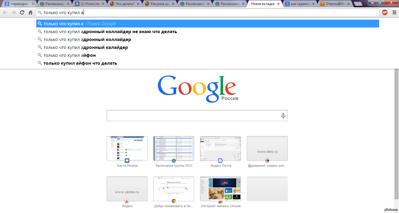This screenshot has width=399, height=213.
Task: Select suggestion ending in айфон
Action: tap(70, 55)
